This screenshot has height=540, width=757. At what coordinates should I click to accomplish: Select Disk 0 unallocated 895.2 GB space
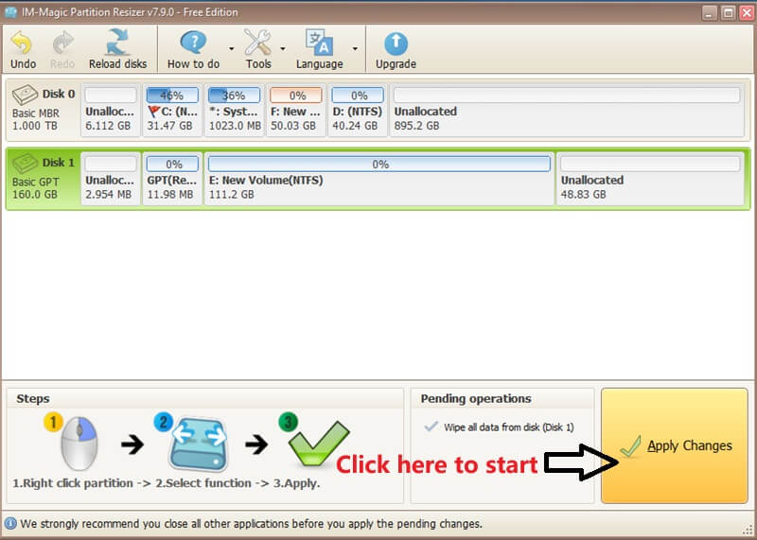567,110
